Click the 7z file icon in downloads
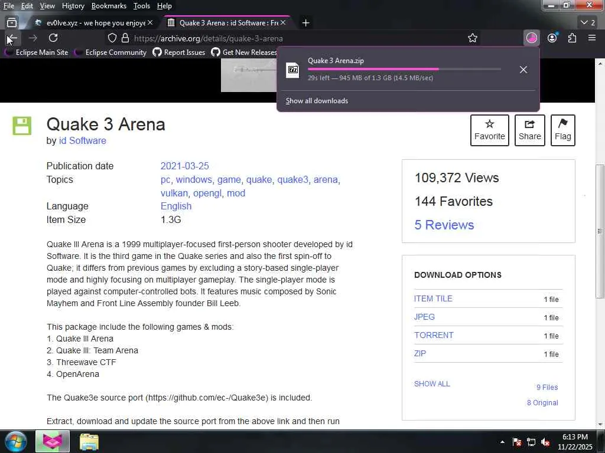The height and width of the screenshot is (453, 605). [293, 70]
